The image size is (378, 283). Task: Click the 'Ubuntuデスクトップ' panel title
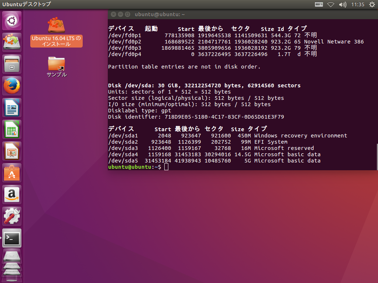pyautogui.click(x=27, y=4)
